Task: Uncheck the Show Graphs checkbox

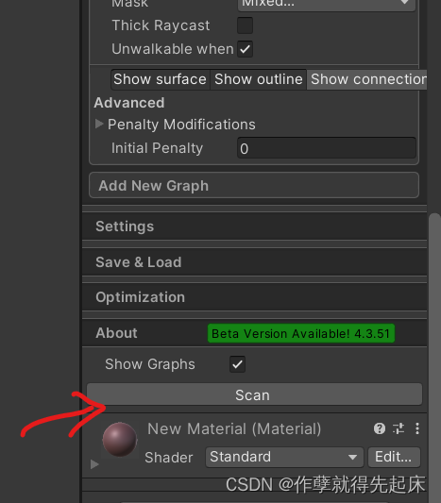Action: [238, 364]
